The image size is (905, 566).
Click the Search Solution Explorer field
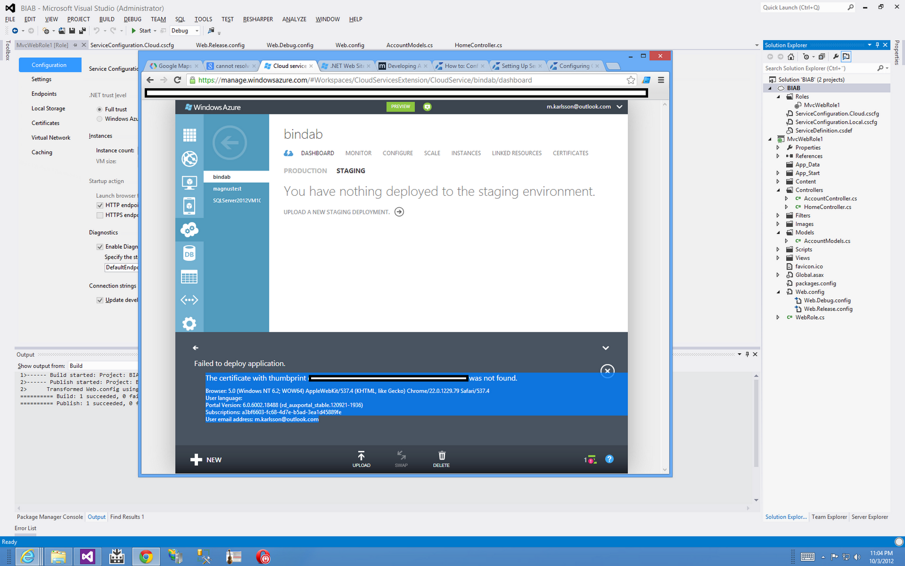(x=820, y=68)
